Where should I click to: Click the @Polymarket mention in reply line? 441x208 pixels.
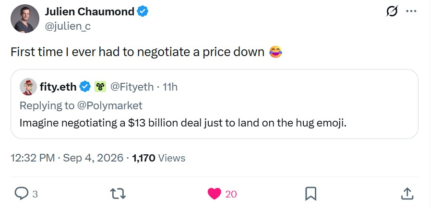point(109,105)
